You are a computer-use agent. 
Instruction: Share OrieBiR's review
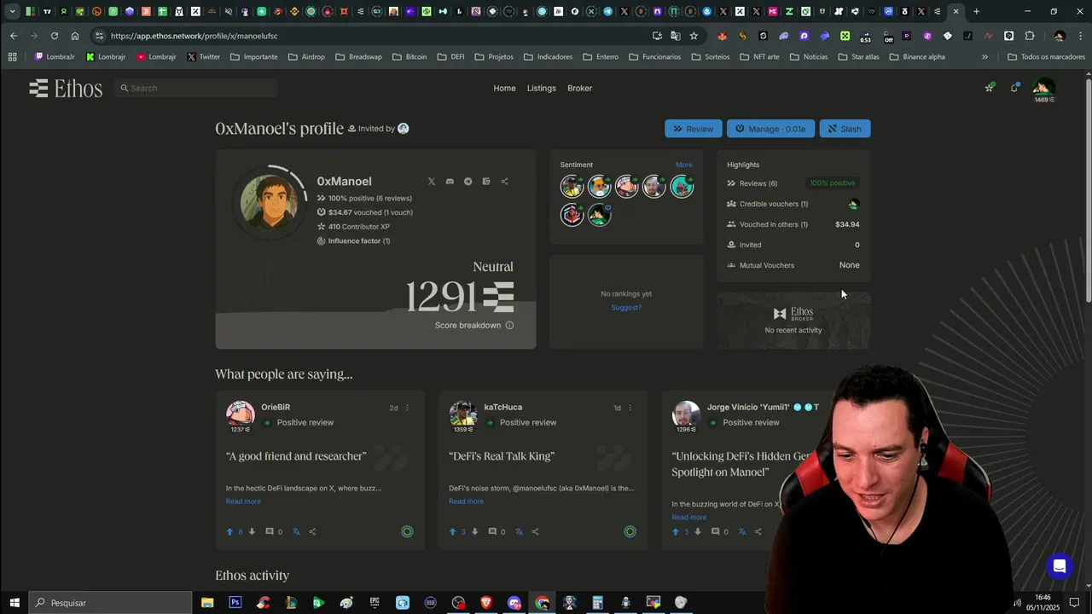click(x=312, y=532)
